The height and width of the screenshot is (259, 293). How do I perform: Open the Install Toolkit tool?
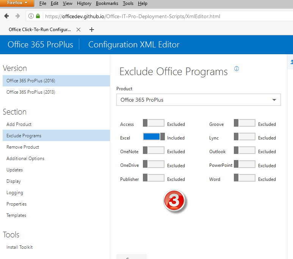pyautogui.click(x=56, y=247)
